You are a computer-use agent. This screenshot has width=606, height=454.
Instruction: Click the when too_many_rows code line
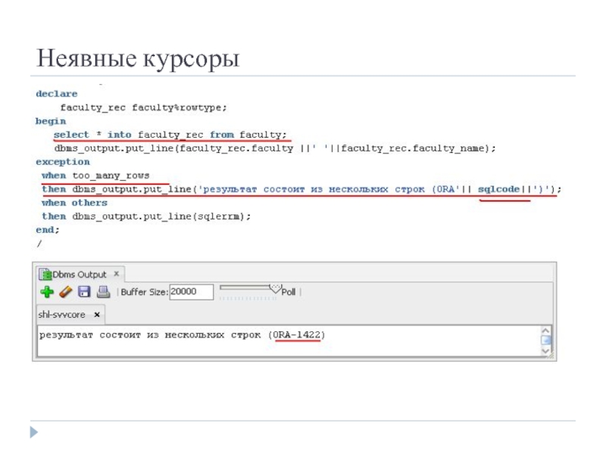coord(95,176)
